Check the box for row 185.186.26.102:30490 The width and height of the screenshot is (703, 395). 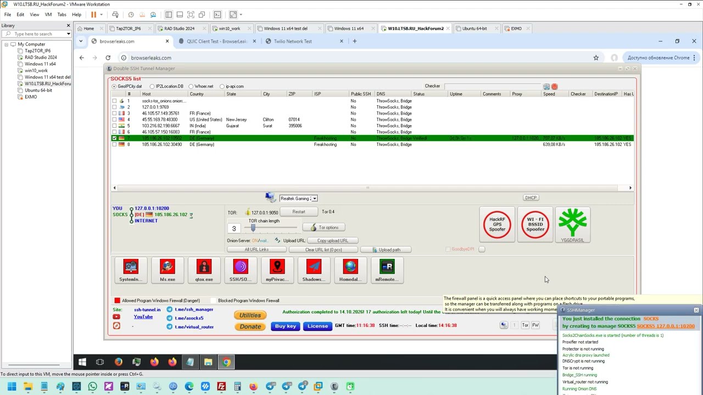(114, 144)
